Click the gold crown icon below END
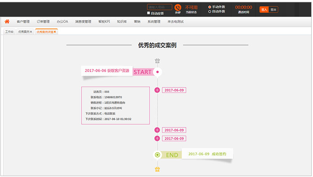 click(157, 169)
